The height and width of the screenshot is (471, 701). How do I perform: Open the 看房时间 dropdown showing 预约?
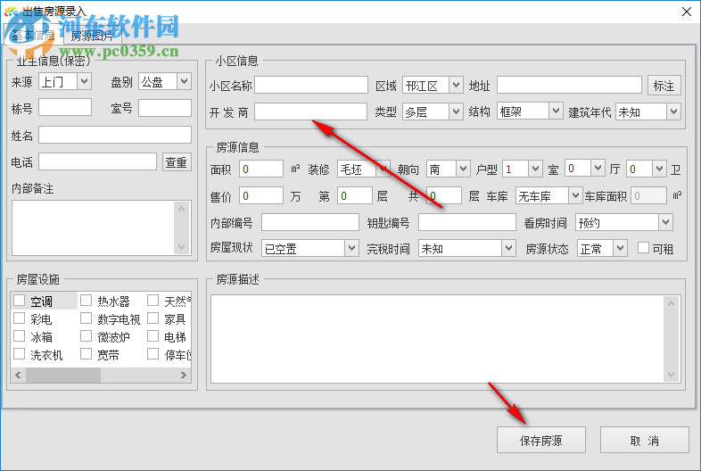tap(623, 222)
